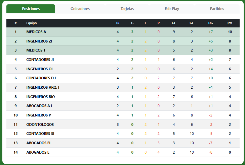Viewport: 245px width, 165px height.
Task: Click CONTADORES JI in the standings
Action: tap(40, 60)
